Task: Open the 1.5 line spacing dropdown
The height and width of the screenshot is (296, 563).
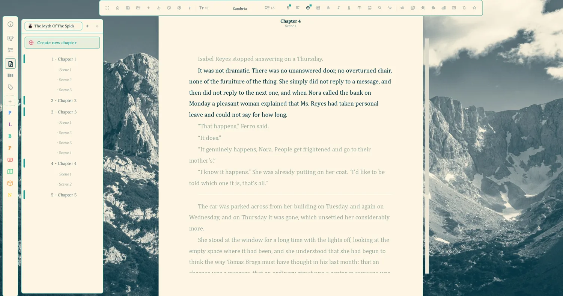Action: click(270, 8)
